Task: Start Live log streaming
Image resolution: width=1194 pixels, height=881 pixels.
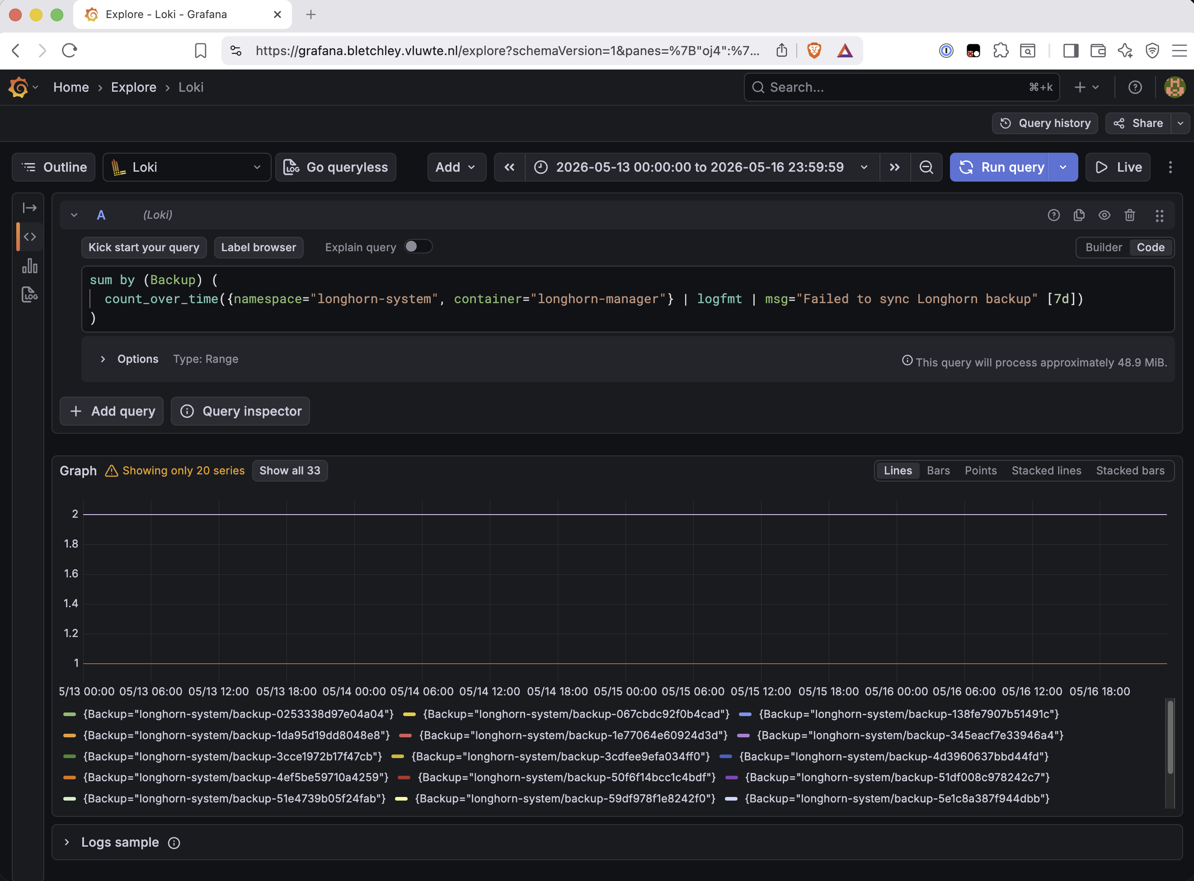Action: click(1118, 168)
